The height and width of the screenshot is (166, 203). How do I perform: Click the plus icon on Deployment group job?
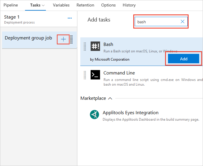pos(63,39)
